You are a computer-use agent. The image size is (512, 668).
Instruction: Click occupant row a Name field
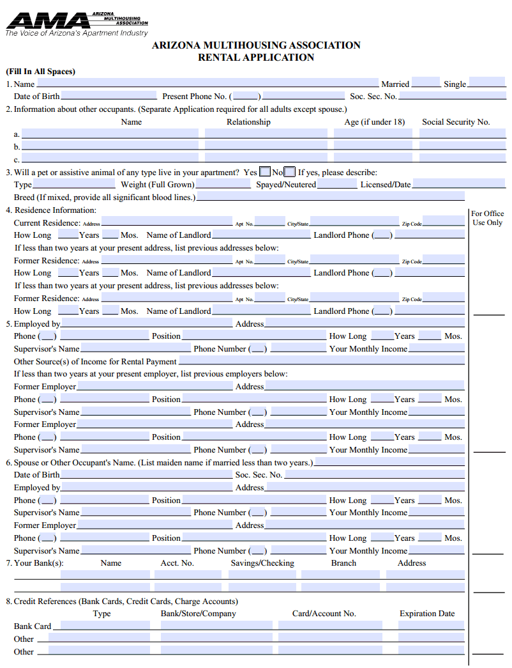coord(109,134)
